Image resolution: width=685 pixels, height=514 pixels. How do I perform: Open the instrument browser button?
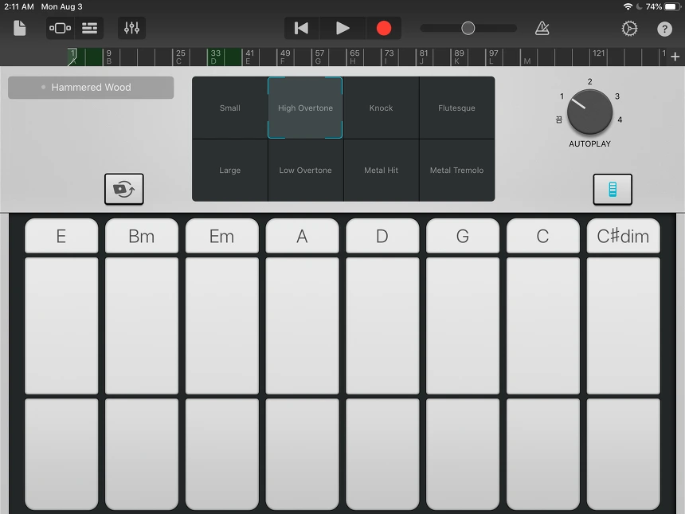(61, 29)
